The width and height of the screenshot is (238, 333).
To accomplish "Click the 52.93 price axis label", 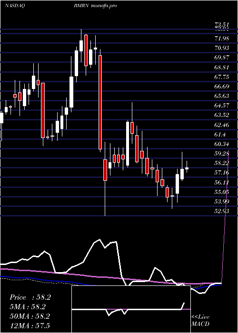I will tap(222, 211).
